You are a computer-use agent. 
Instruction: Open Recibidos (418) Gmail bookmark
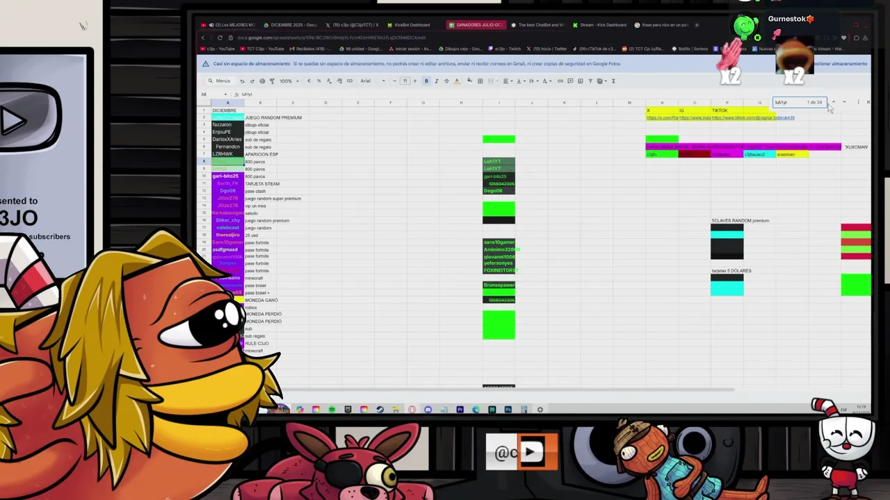click(311, 49)
